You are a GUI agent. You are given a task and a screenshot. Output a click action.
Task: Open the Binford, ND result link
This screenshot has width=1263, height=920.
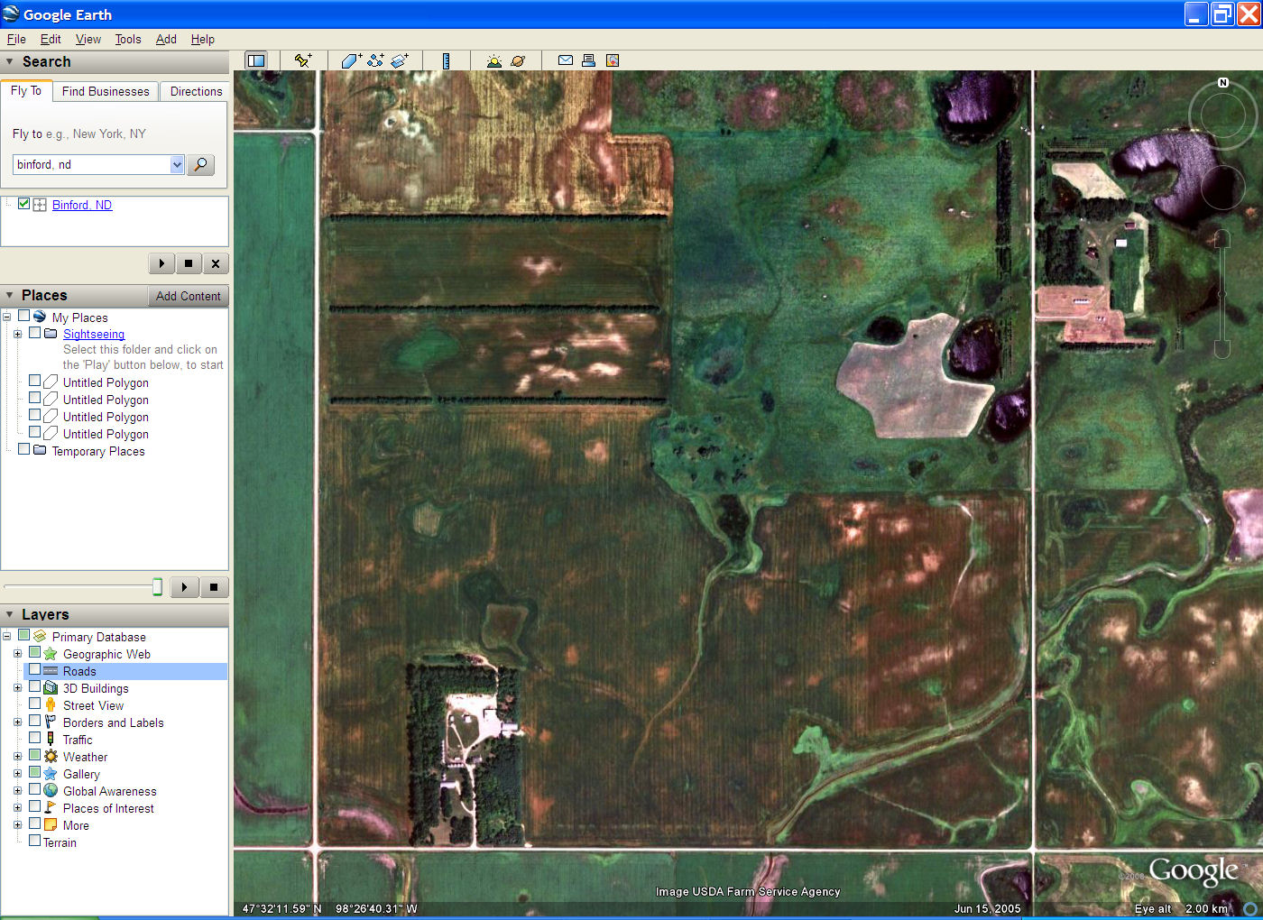(x=82, y=205)
